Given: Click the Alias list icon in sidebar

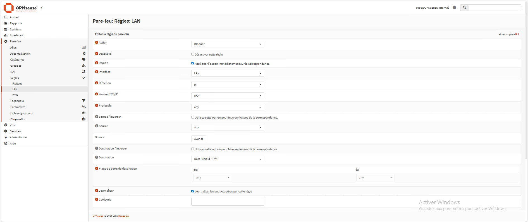Looking at the screenshot, I should tap(83, 48).
